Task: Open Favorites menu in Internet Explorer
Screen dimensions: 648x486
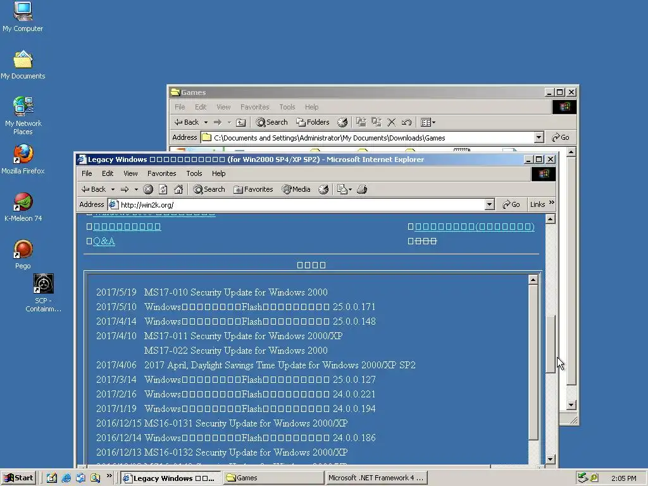Action: (161, 173)
